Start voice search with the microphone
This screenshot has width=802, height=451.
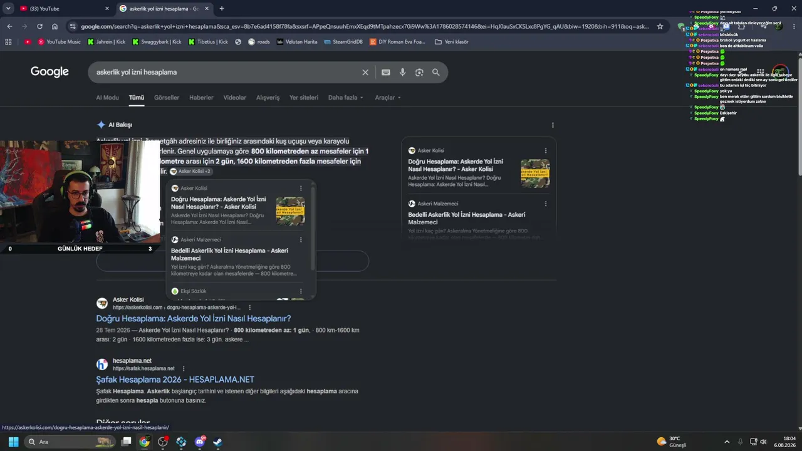point(403,72)
